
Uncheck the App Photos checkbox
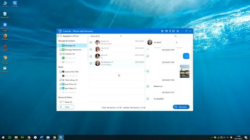61,84
